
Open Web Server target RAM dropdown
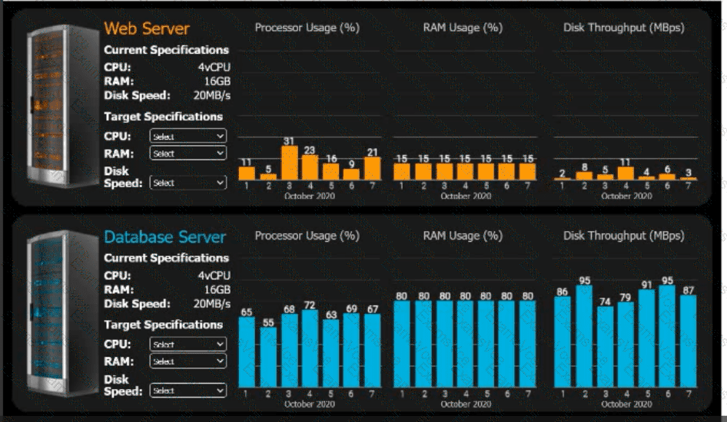click(188, 153)
